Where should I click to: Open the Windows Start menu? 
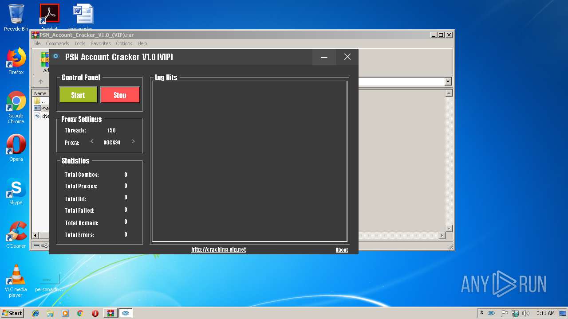[12, 313]
